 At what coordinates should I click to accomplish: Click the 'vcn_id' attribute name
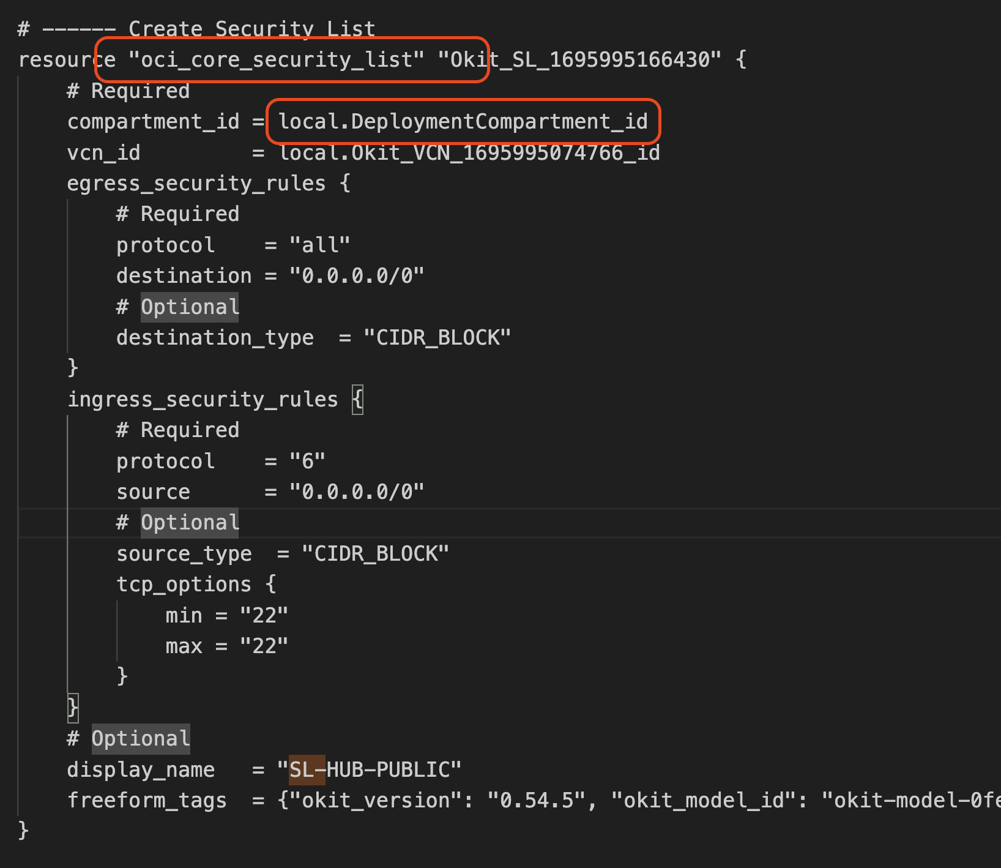(x=104, y=152)
